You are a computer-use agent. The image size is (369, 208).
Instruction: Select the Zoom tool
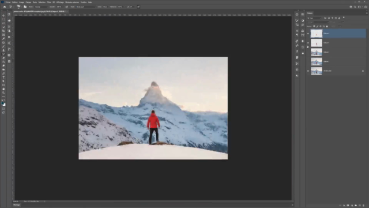pos(3,92)
